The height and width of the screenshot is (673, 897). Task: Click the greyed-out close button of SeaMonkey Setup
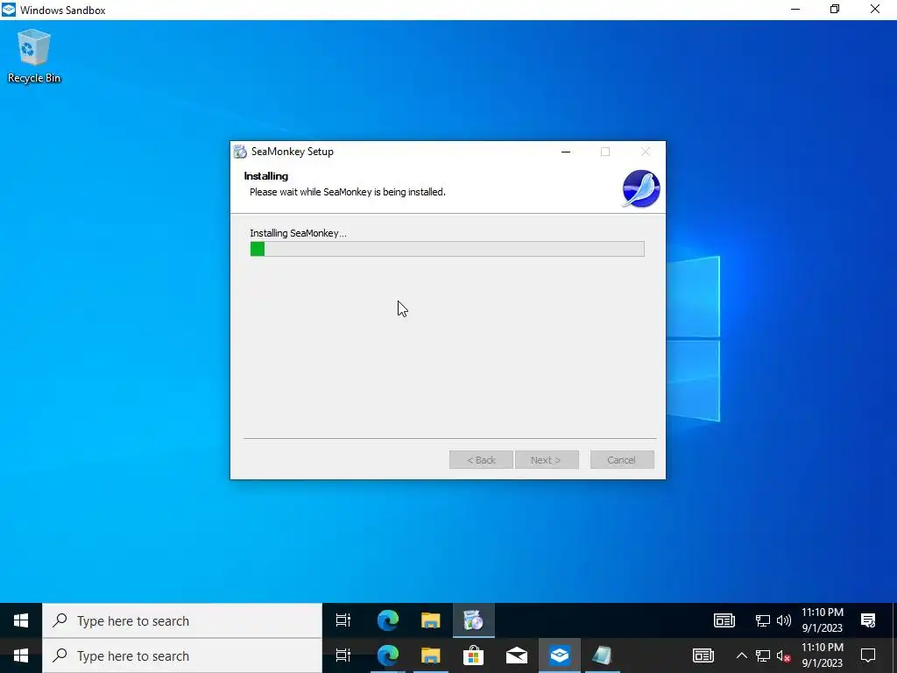(x=646, y=152)
